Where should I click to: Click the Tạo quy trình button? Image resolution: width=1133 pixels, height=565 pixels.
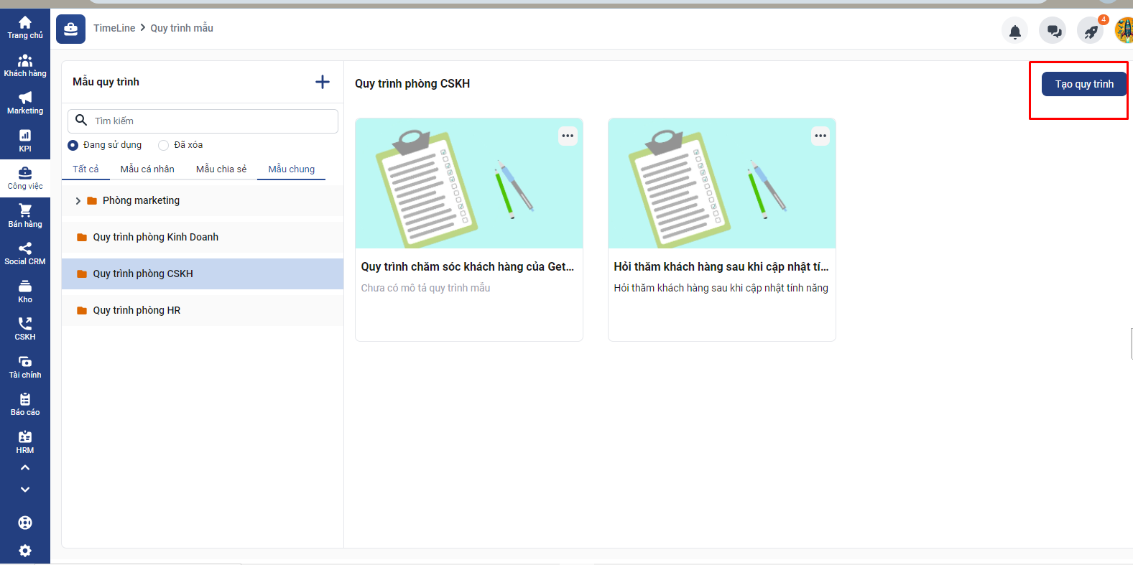point(1083,84)
